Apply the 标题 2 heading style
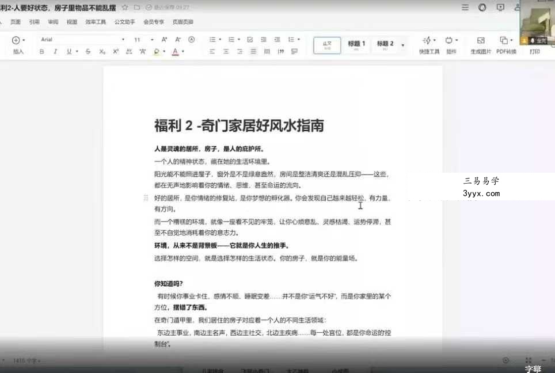The height and width of the screenshot is (373, 555). tap(385, 45)
